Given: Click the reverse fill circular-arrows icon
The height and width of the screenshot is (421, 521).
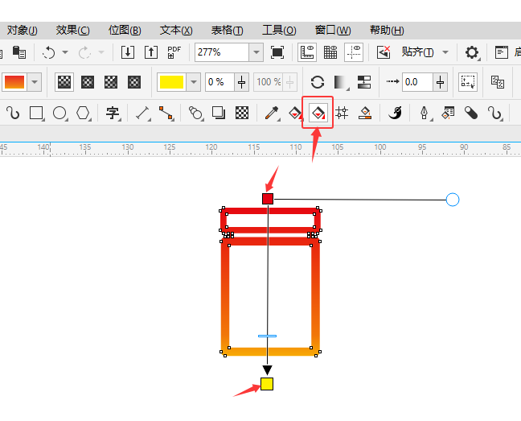Looking at the screenshot, I should tap(318, 82).
